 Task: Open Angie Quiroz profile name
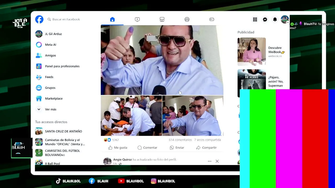[122, 160]
